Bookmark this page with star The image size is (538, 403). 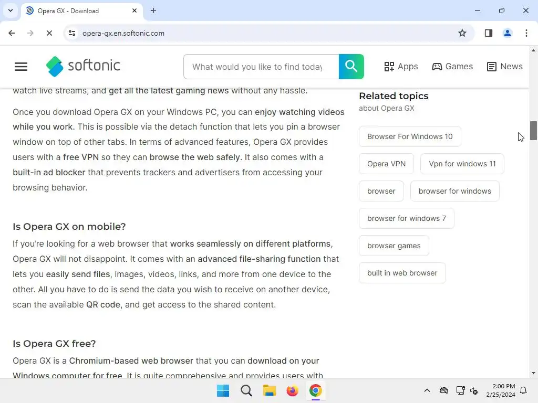click(x=462, y=33)
